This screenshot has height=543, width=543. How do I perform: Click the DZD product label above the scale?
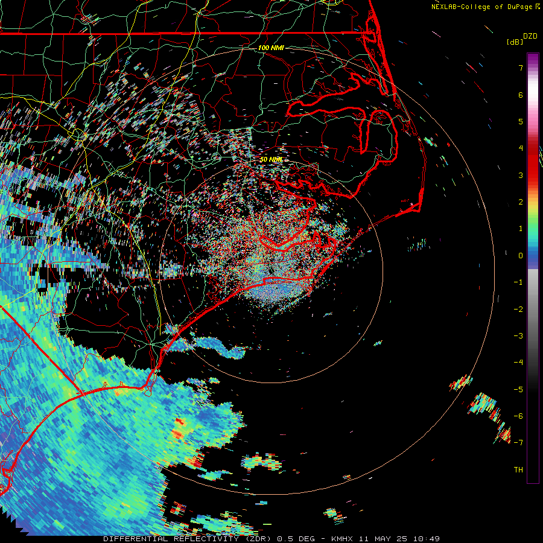[530, 36]
